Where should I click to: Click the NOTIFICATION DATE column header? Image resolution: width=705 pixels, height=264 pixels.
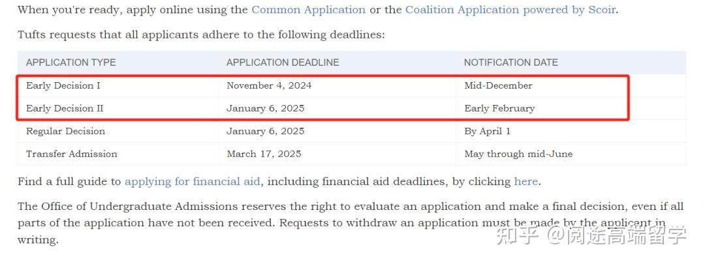tap(510, 63)
